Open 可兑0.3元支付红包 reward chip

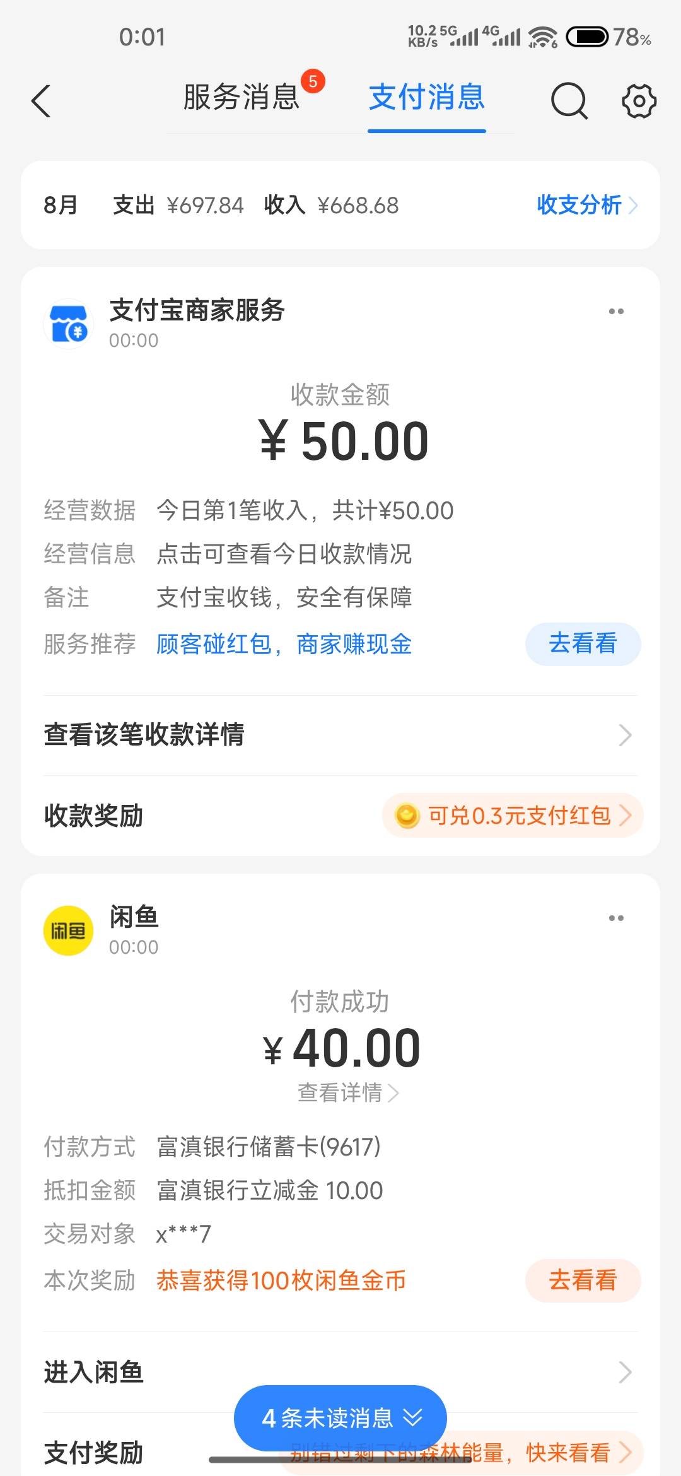pos(513,816)
